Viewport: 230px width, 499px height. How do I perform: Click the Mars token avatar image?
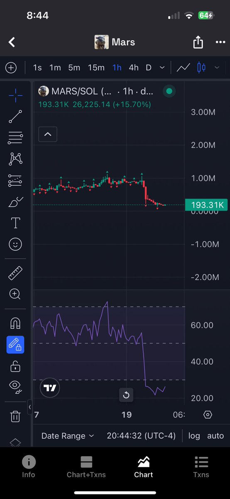tap(102, 42)
